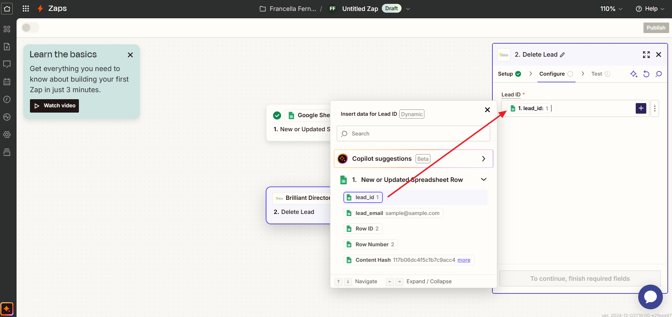Open the Copilot sparkle icon at bottom left
672x317 pixels.
[x=7, y=309]
